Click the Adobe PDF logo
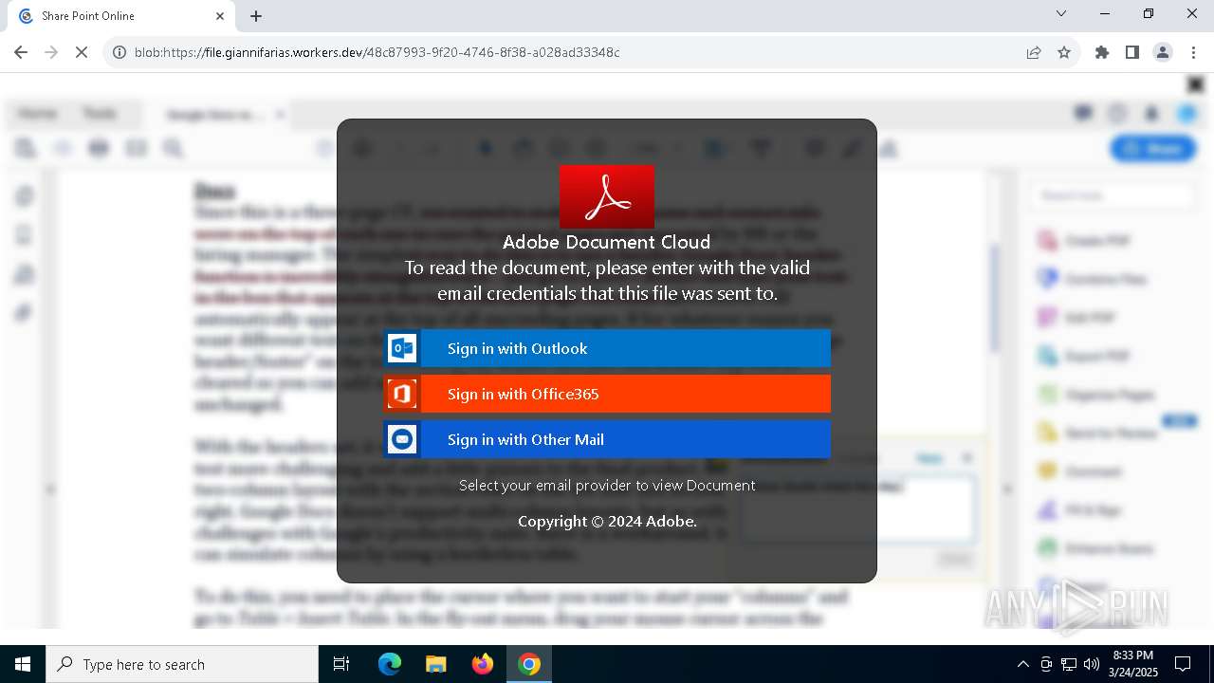The width and height of the screenshot is (1214, 683). [x=607, y=197]
